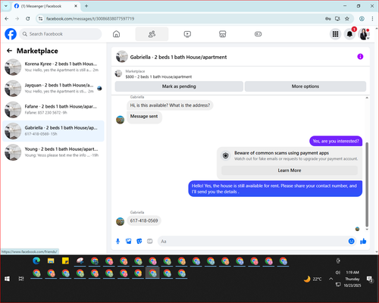
Task: View site information icon in address bar
Action: (40, 18)
